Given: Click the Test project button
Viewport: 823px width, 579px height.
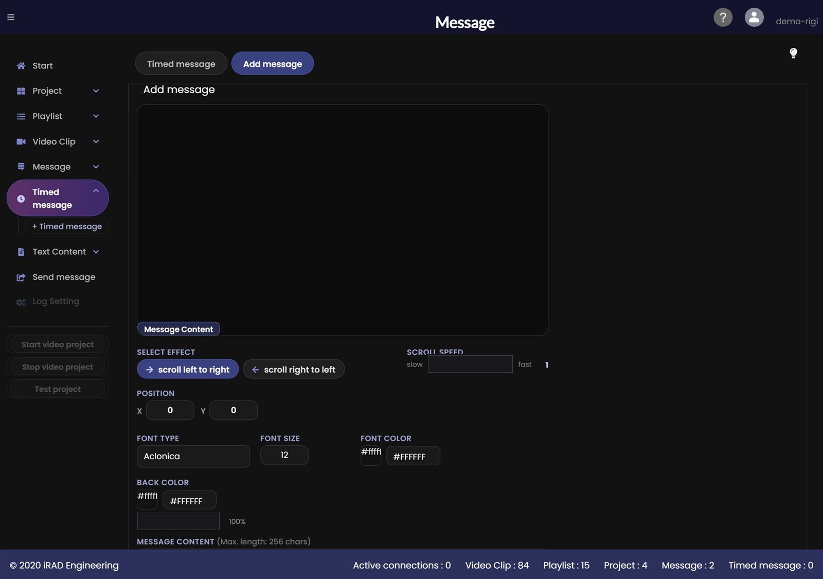Looking at the screenshot, I should click(58, 389).
